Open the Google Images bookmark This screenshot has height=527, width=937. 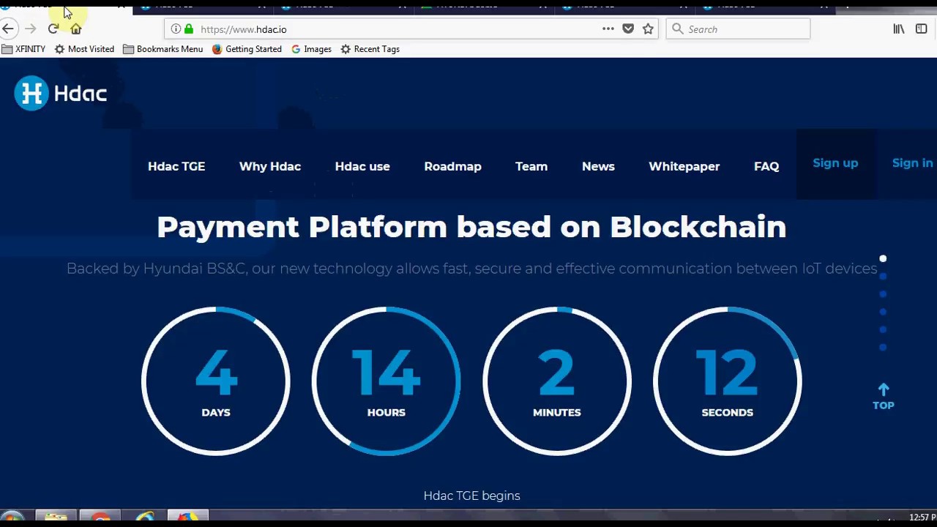[311, 49]
